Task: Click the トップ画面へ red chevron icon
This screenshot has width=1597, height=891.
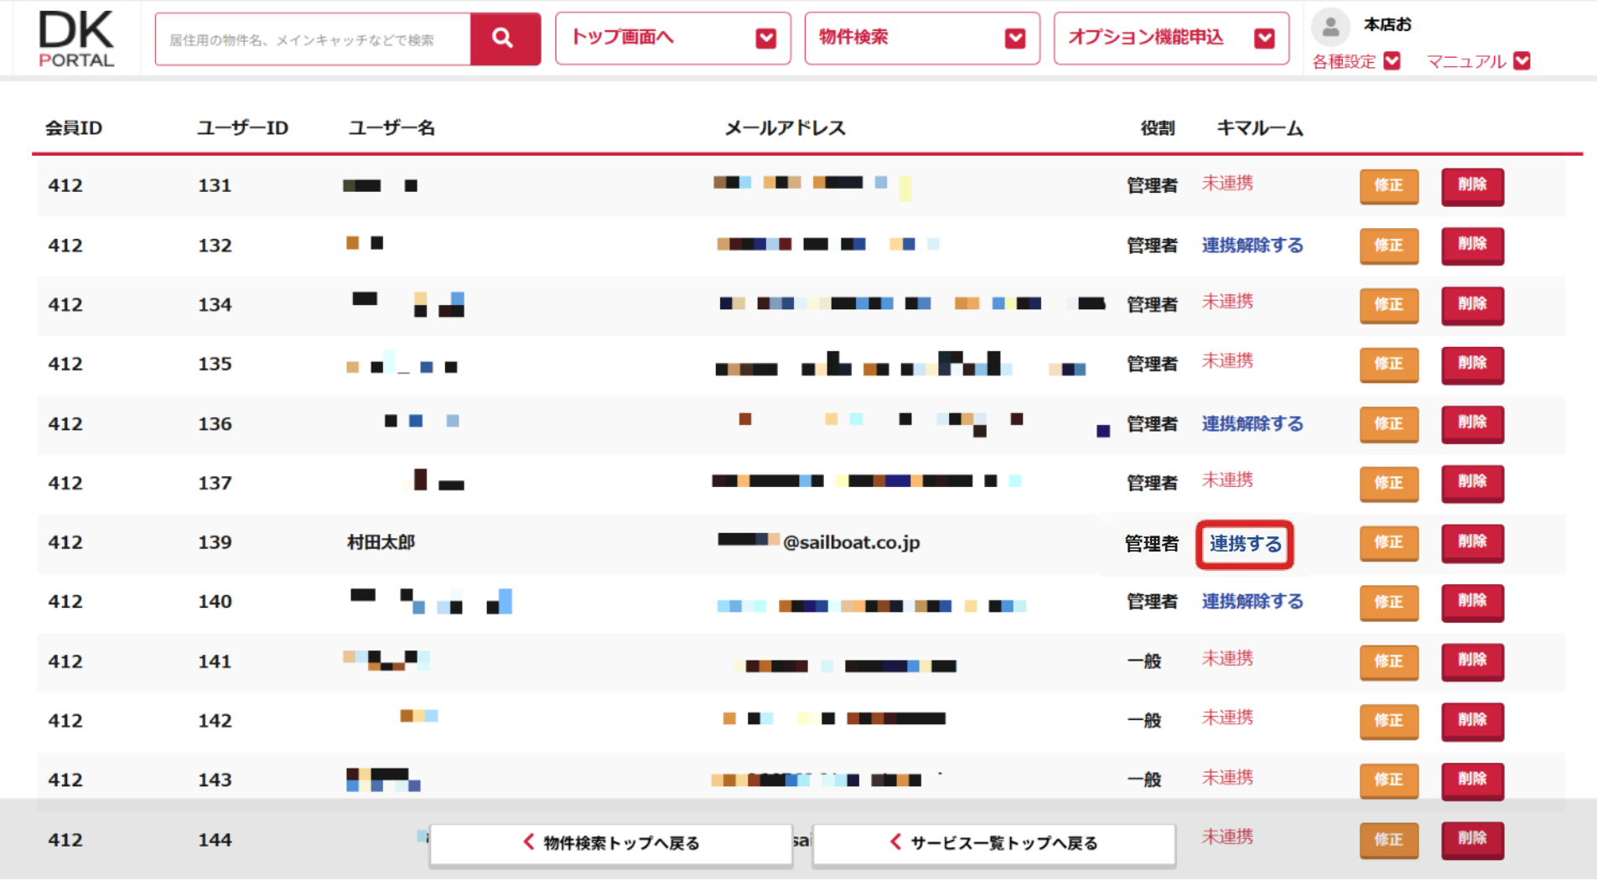Action: point(765,39)
